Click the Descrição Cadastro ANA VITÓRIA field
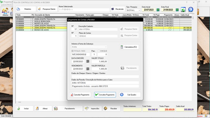This screenshot has height=118, width=210. pos(98,29)
